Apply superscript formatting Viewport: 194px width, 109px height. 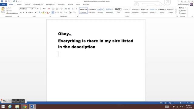pos(36,12)
